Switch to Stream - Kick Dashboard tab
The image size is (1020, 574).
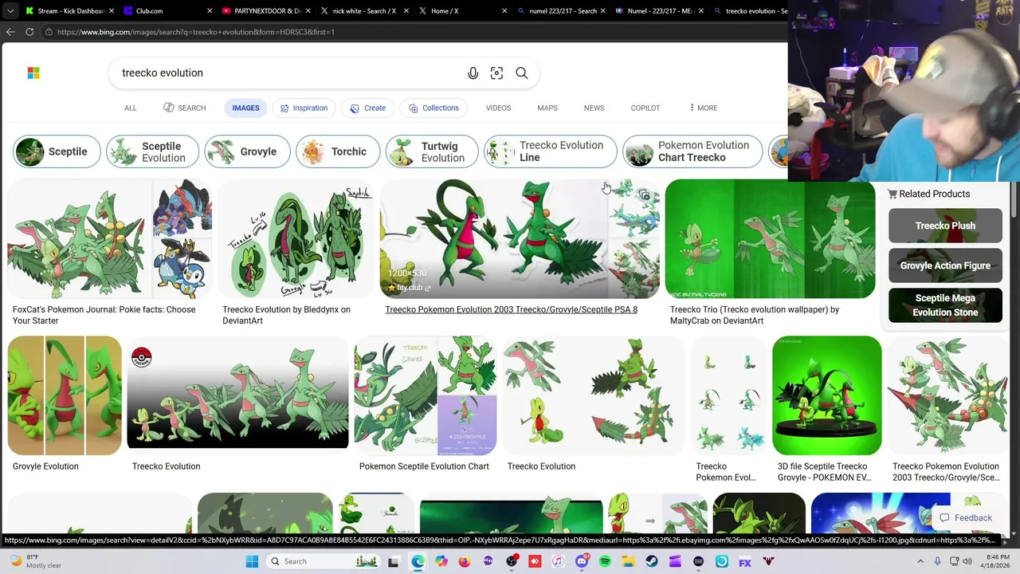coord(70,11)
